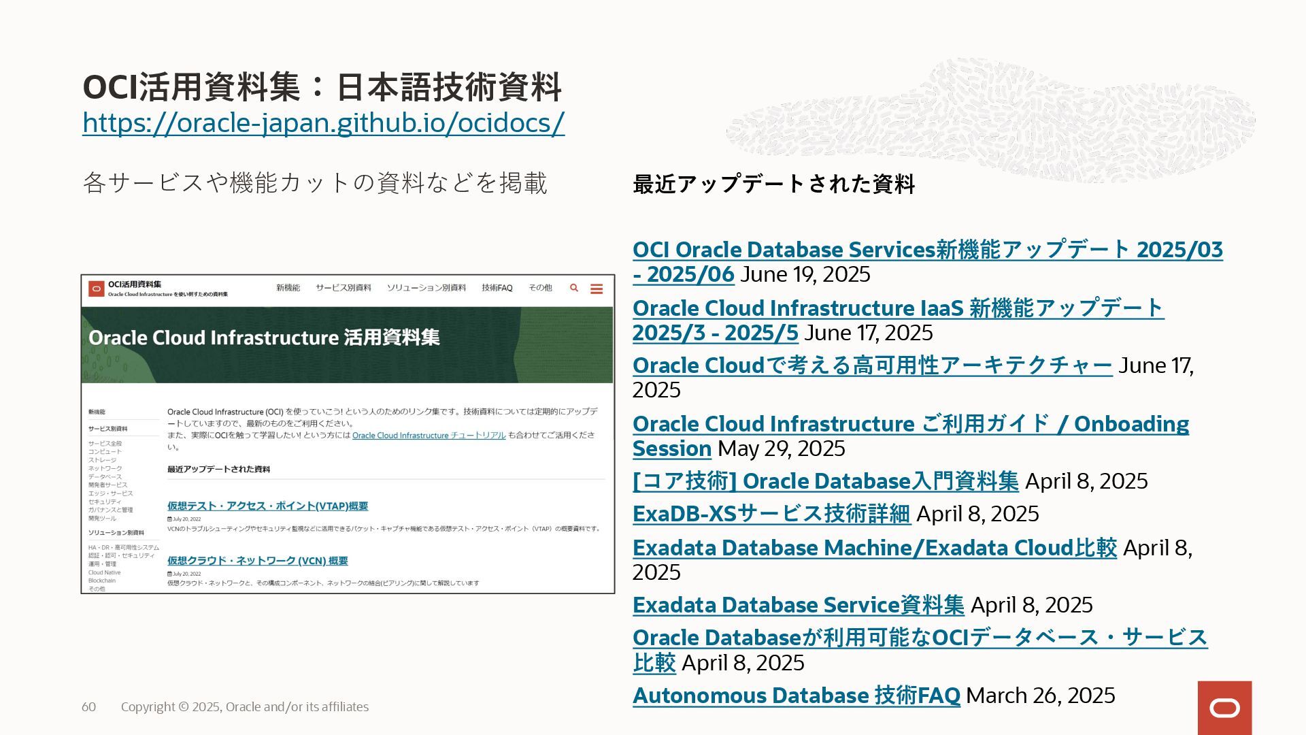Viewport: 1306px width, 735px height.
Task: Click the 各サービスや機能カットの資料などを掲載 subtitle
Action: pyautogui.click(x=315, y=183)
